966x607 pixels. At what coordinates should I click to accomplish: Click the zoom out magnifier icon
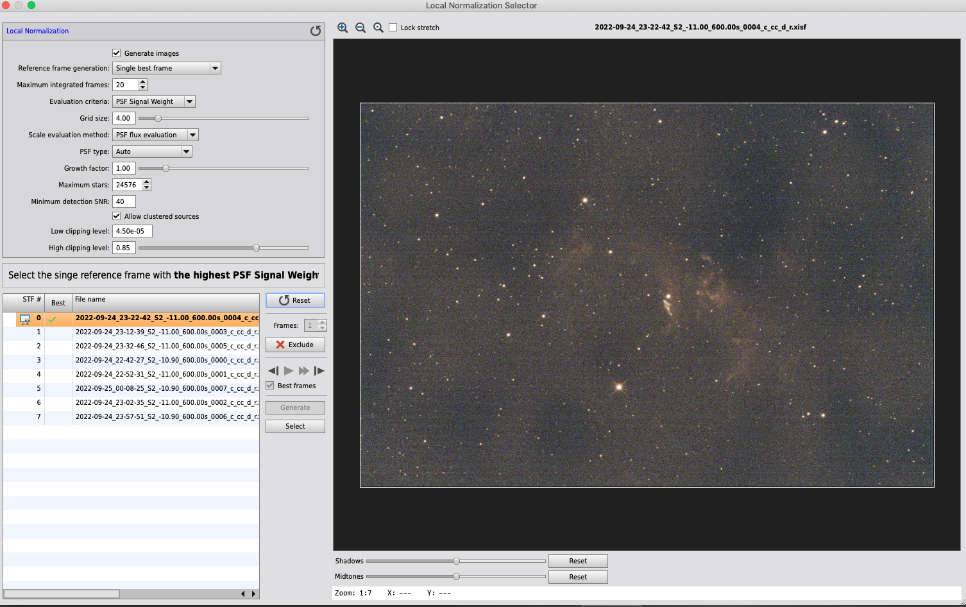coord(360,28)
